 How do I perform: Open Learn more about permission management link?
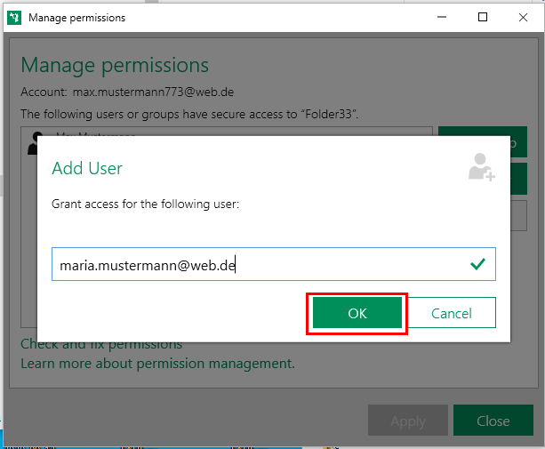point(157,364)
